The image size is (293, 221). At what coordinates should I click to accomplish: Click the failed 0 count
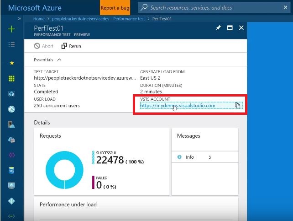click(x=99, y=185)
